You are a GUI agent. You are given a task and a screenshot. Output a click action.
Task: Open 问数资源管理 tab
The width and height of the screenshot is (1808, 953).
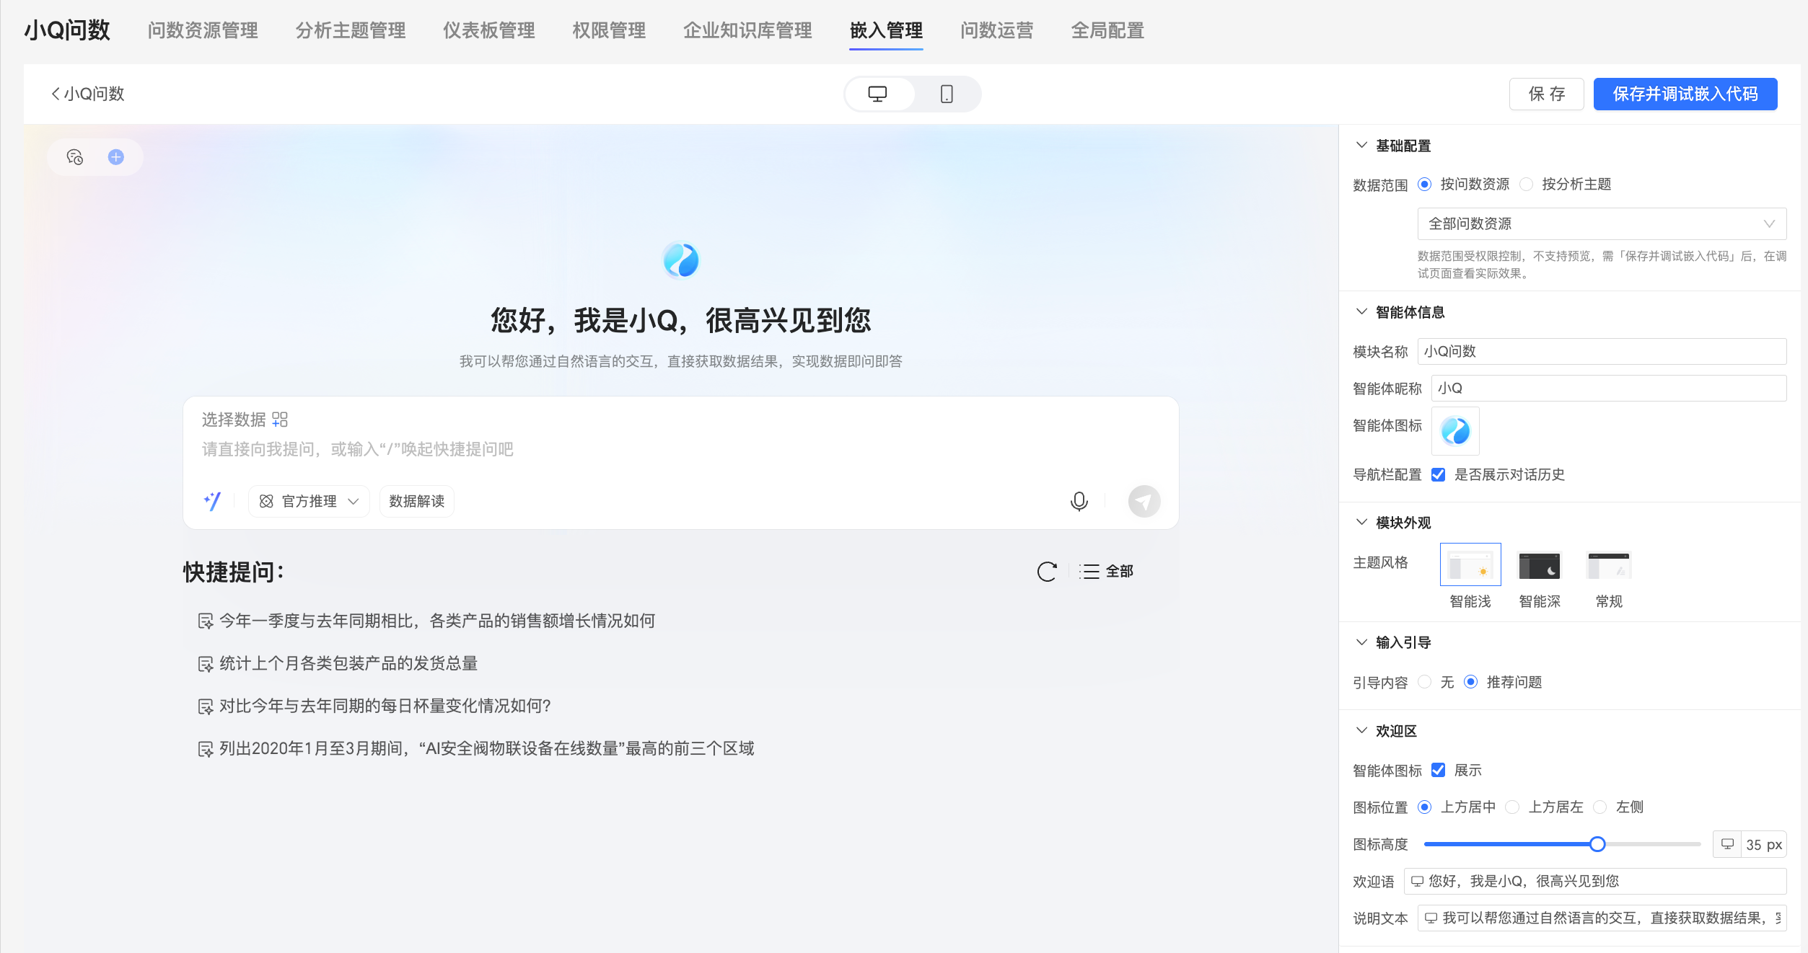click(203, 30)
